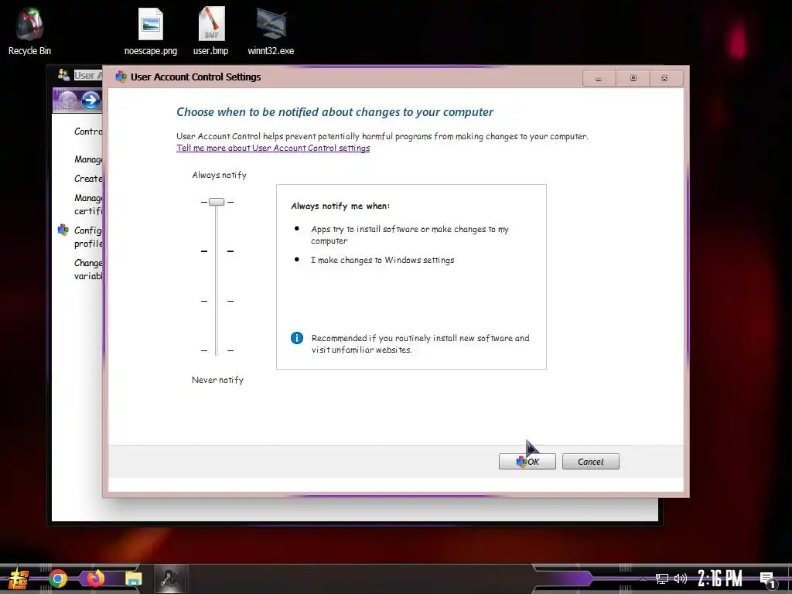The width and height of the screenshot is (792, 594).
Task: Click the OK button
Action: [527, 462]
